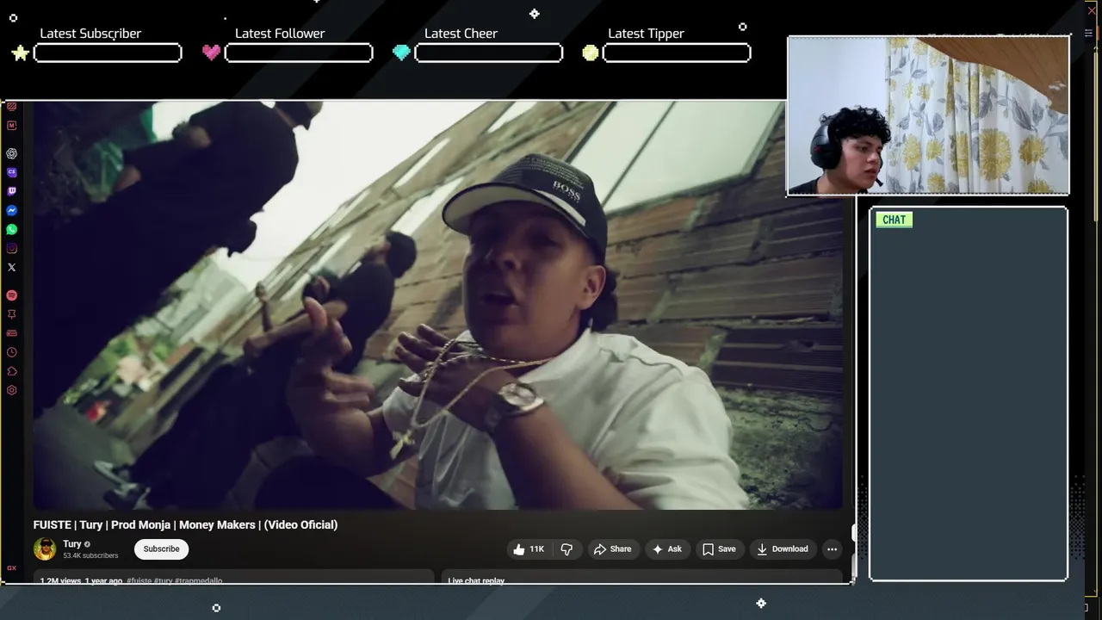Click the cyan gem Latest Cheer icon

tap(401, 53)
